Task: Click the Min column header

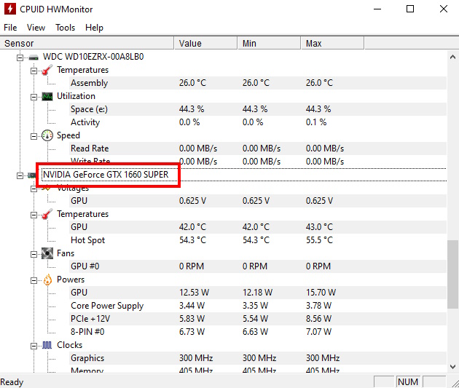Action: pyautogui.click(x=270, y=43)
